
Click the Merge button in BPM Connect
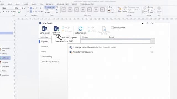click(66, 28)
